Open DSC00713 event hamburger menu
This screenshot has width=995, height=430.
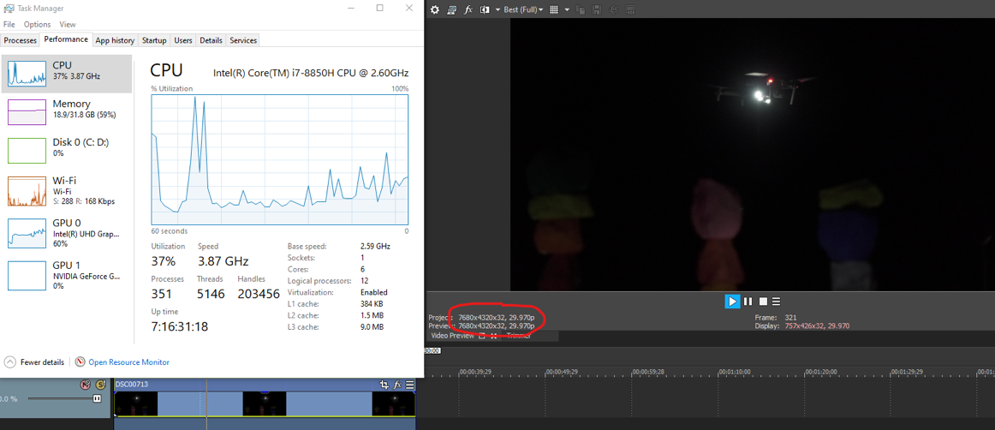[410, 385]
